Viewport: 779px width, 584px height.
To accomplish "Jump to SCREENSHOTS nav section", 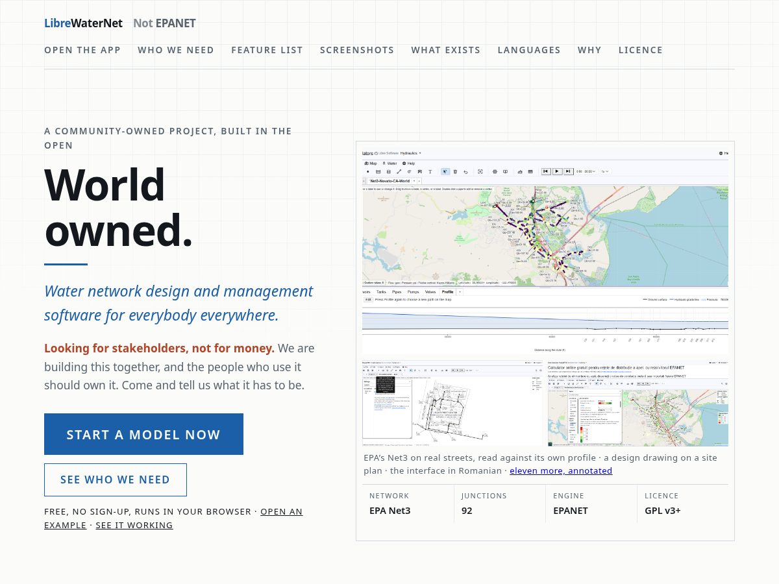I will point(357,50).
